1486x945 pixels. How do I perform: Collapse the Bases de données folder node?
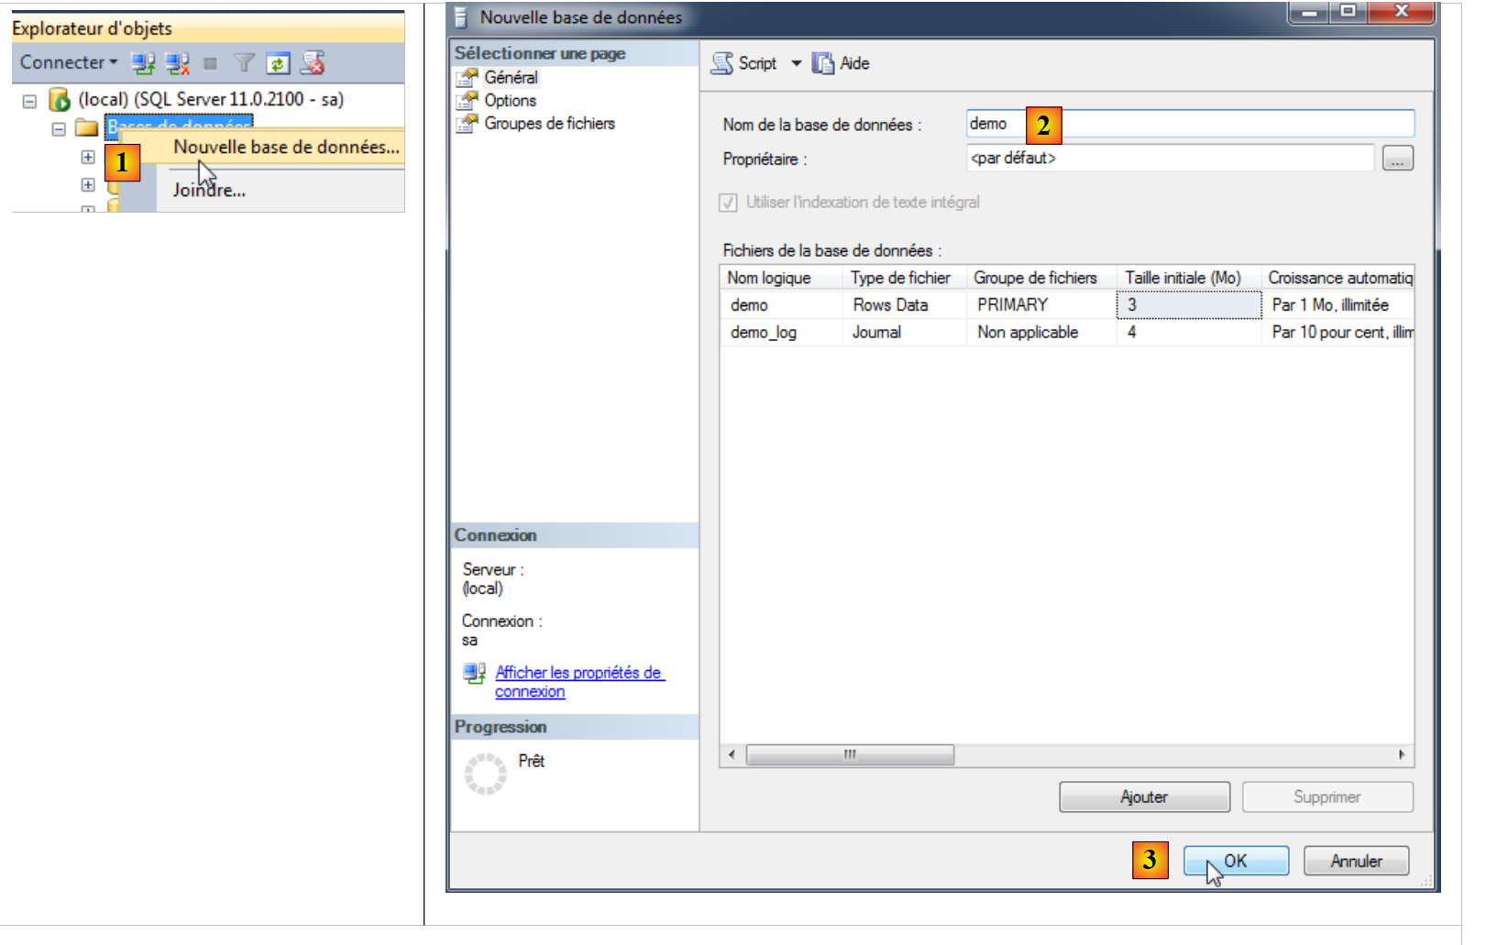59,129
